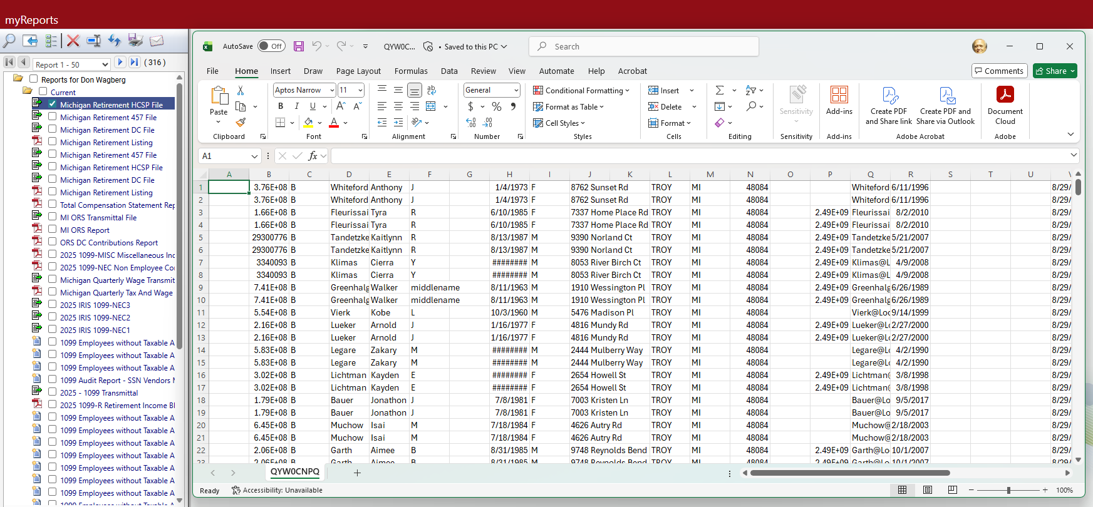This screenshot has width=1093, height=507.
Task: Click the Merge and Center icon
Action: pyautogui.click(x=431, y=106)
